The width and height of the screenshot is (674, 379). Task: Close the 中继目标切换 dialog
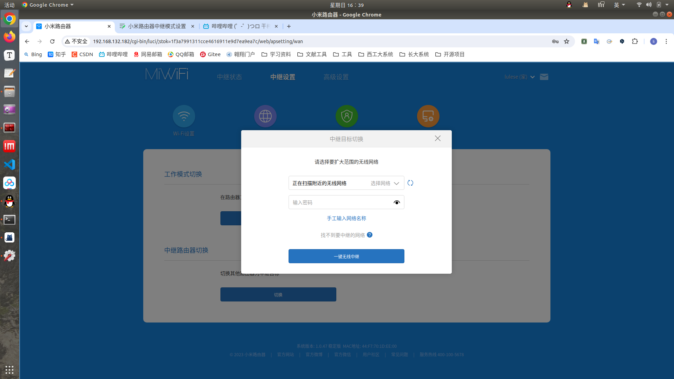point(437,138)
